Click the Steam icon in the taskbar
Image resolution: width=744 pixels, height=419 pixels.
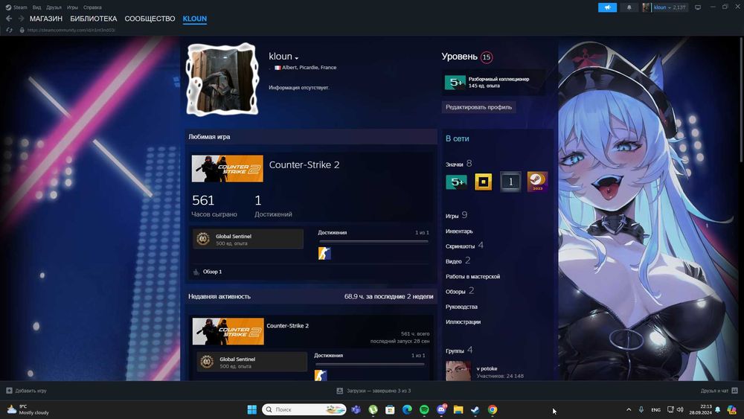tap(475, 409)
